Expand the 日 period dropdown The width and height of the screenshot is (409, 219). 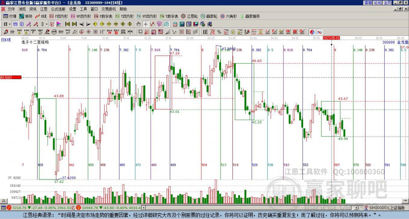click(10, 24)
